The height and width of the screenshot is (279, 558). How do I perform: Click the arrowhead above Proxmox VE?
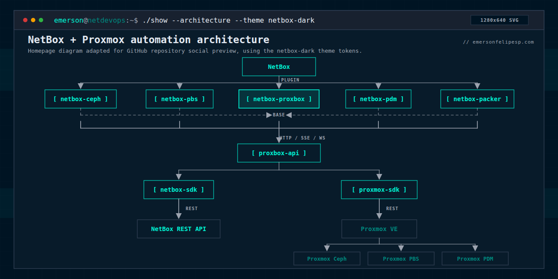(379, 216)
